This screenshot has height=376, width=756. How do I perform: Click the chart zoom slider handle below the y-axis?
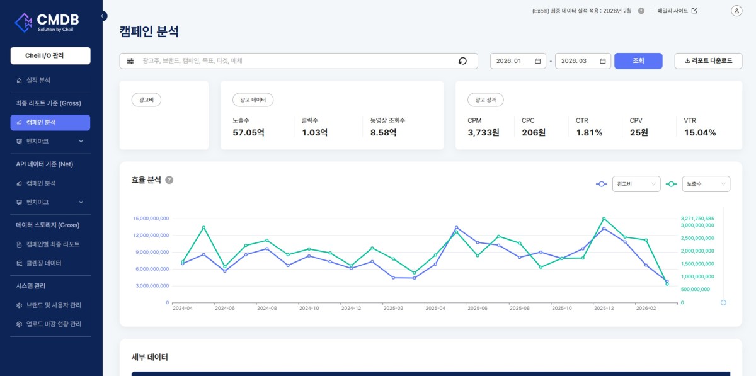(x=723, y=303)
